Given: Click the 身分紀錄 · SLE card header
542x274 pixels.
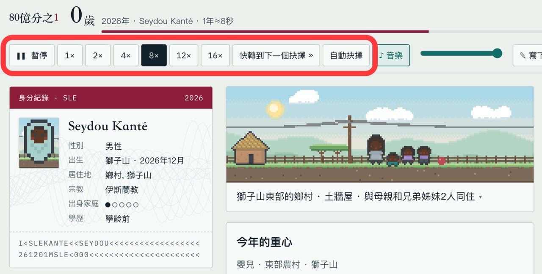Looking at the screenshot, I should coord(48,98).
